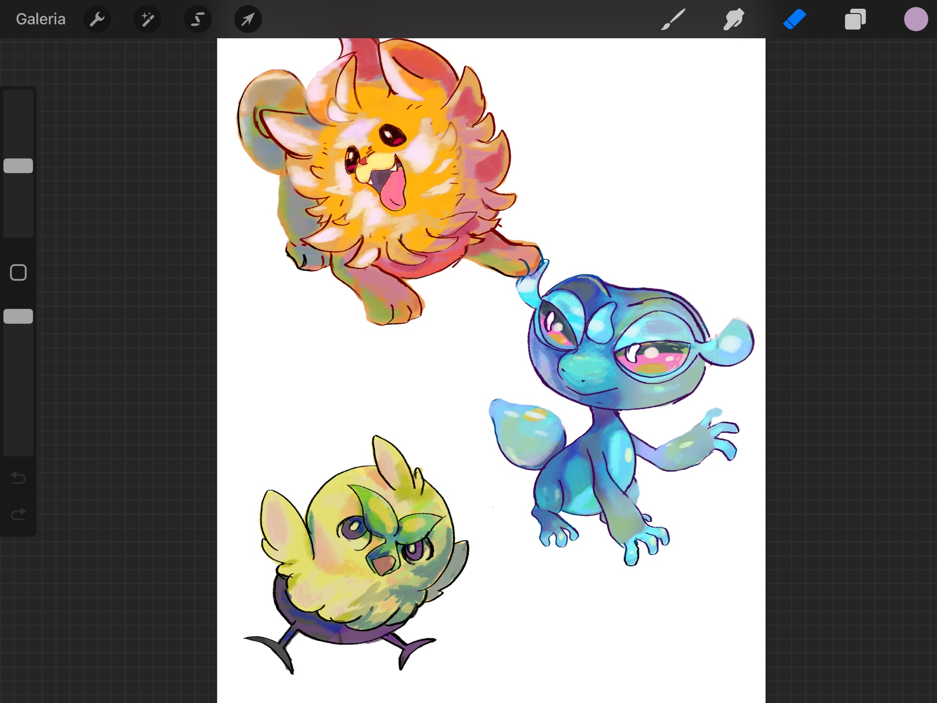Select the Smudge finger tool
937x703 pixels.
[x=734, y=19]
